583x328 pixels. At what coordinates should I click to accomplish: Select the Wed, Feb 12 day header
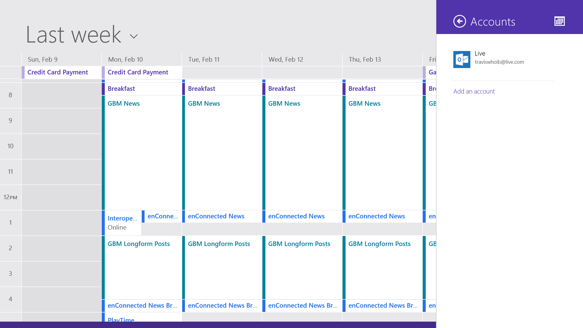click(x=285, y=59)
